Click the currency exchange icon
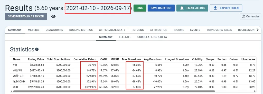The image size is (263, 94). coord(243,16)
